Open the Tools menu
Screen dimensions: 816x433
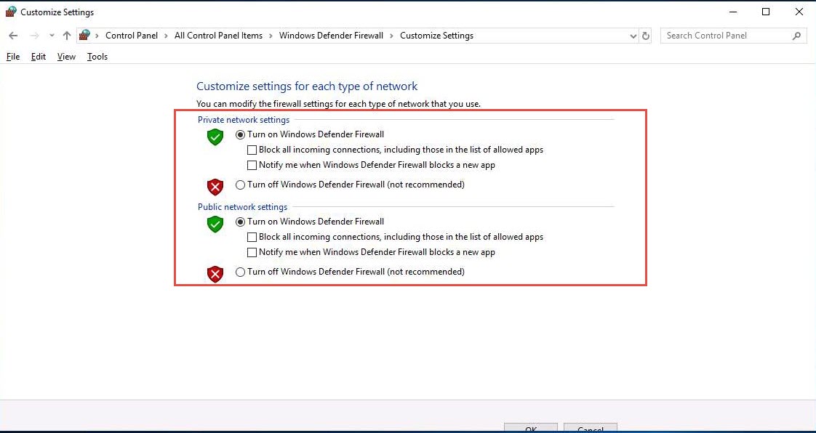point(97,57)
